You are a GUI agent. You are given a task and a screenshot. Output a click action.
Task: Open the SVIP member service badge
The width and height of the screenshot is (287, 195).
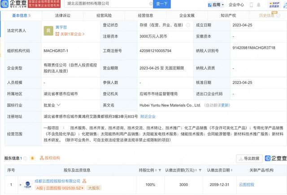(x=274, y=4)
